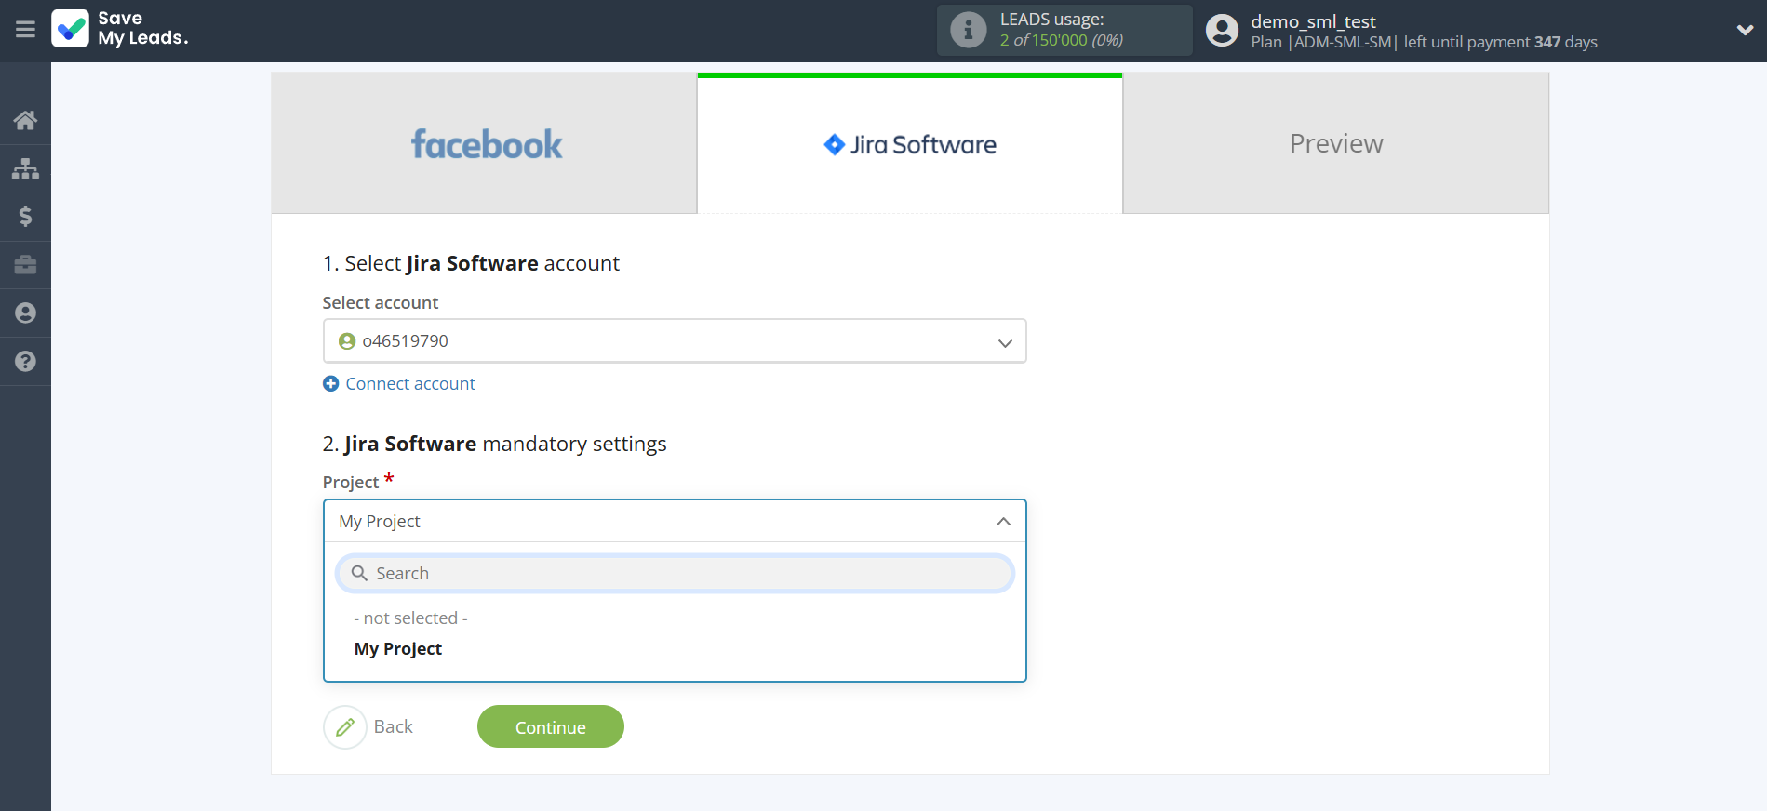Click the Save My Leads logo
Viewport: 1767px width, 811px height.
121,29
